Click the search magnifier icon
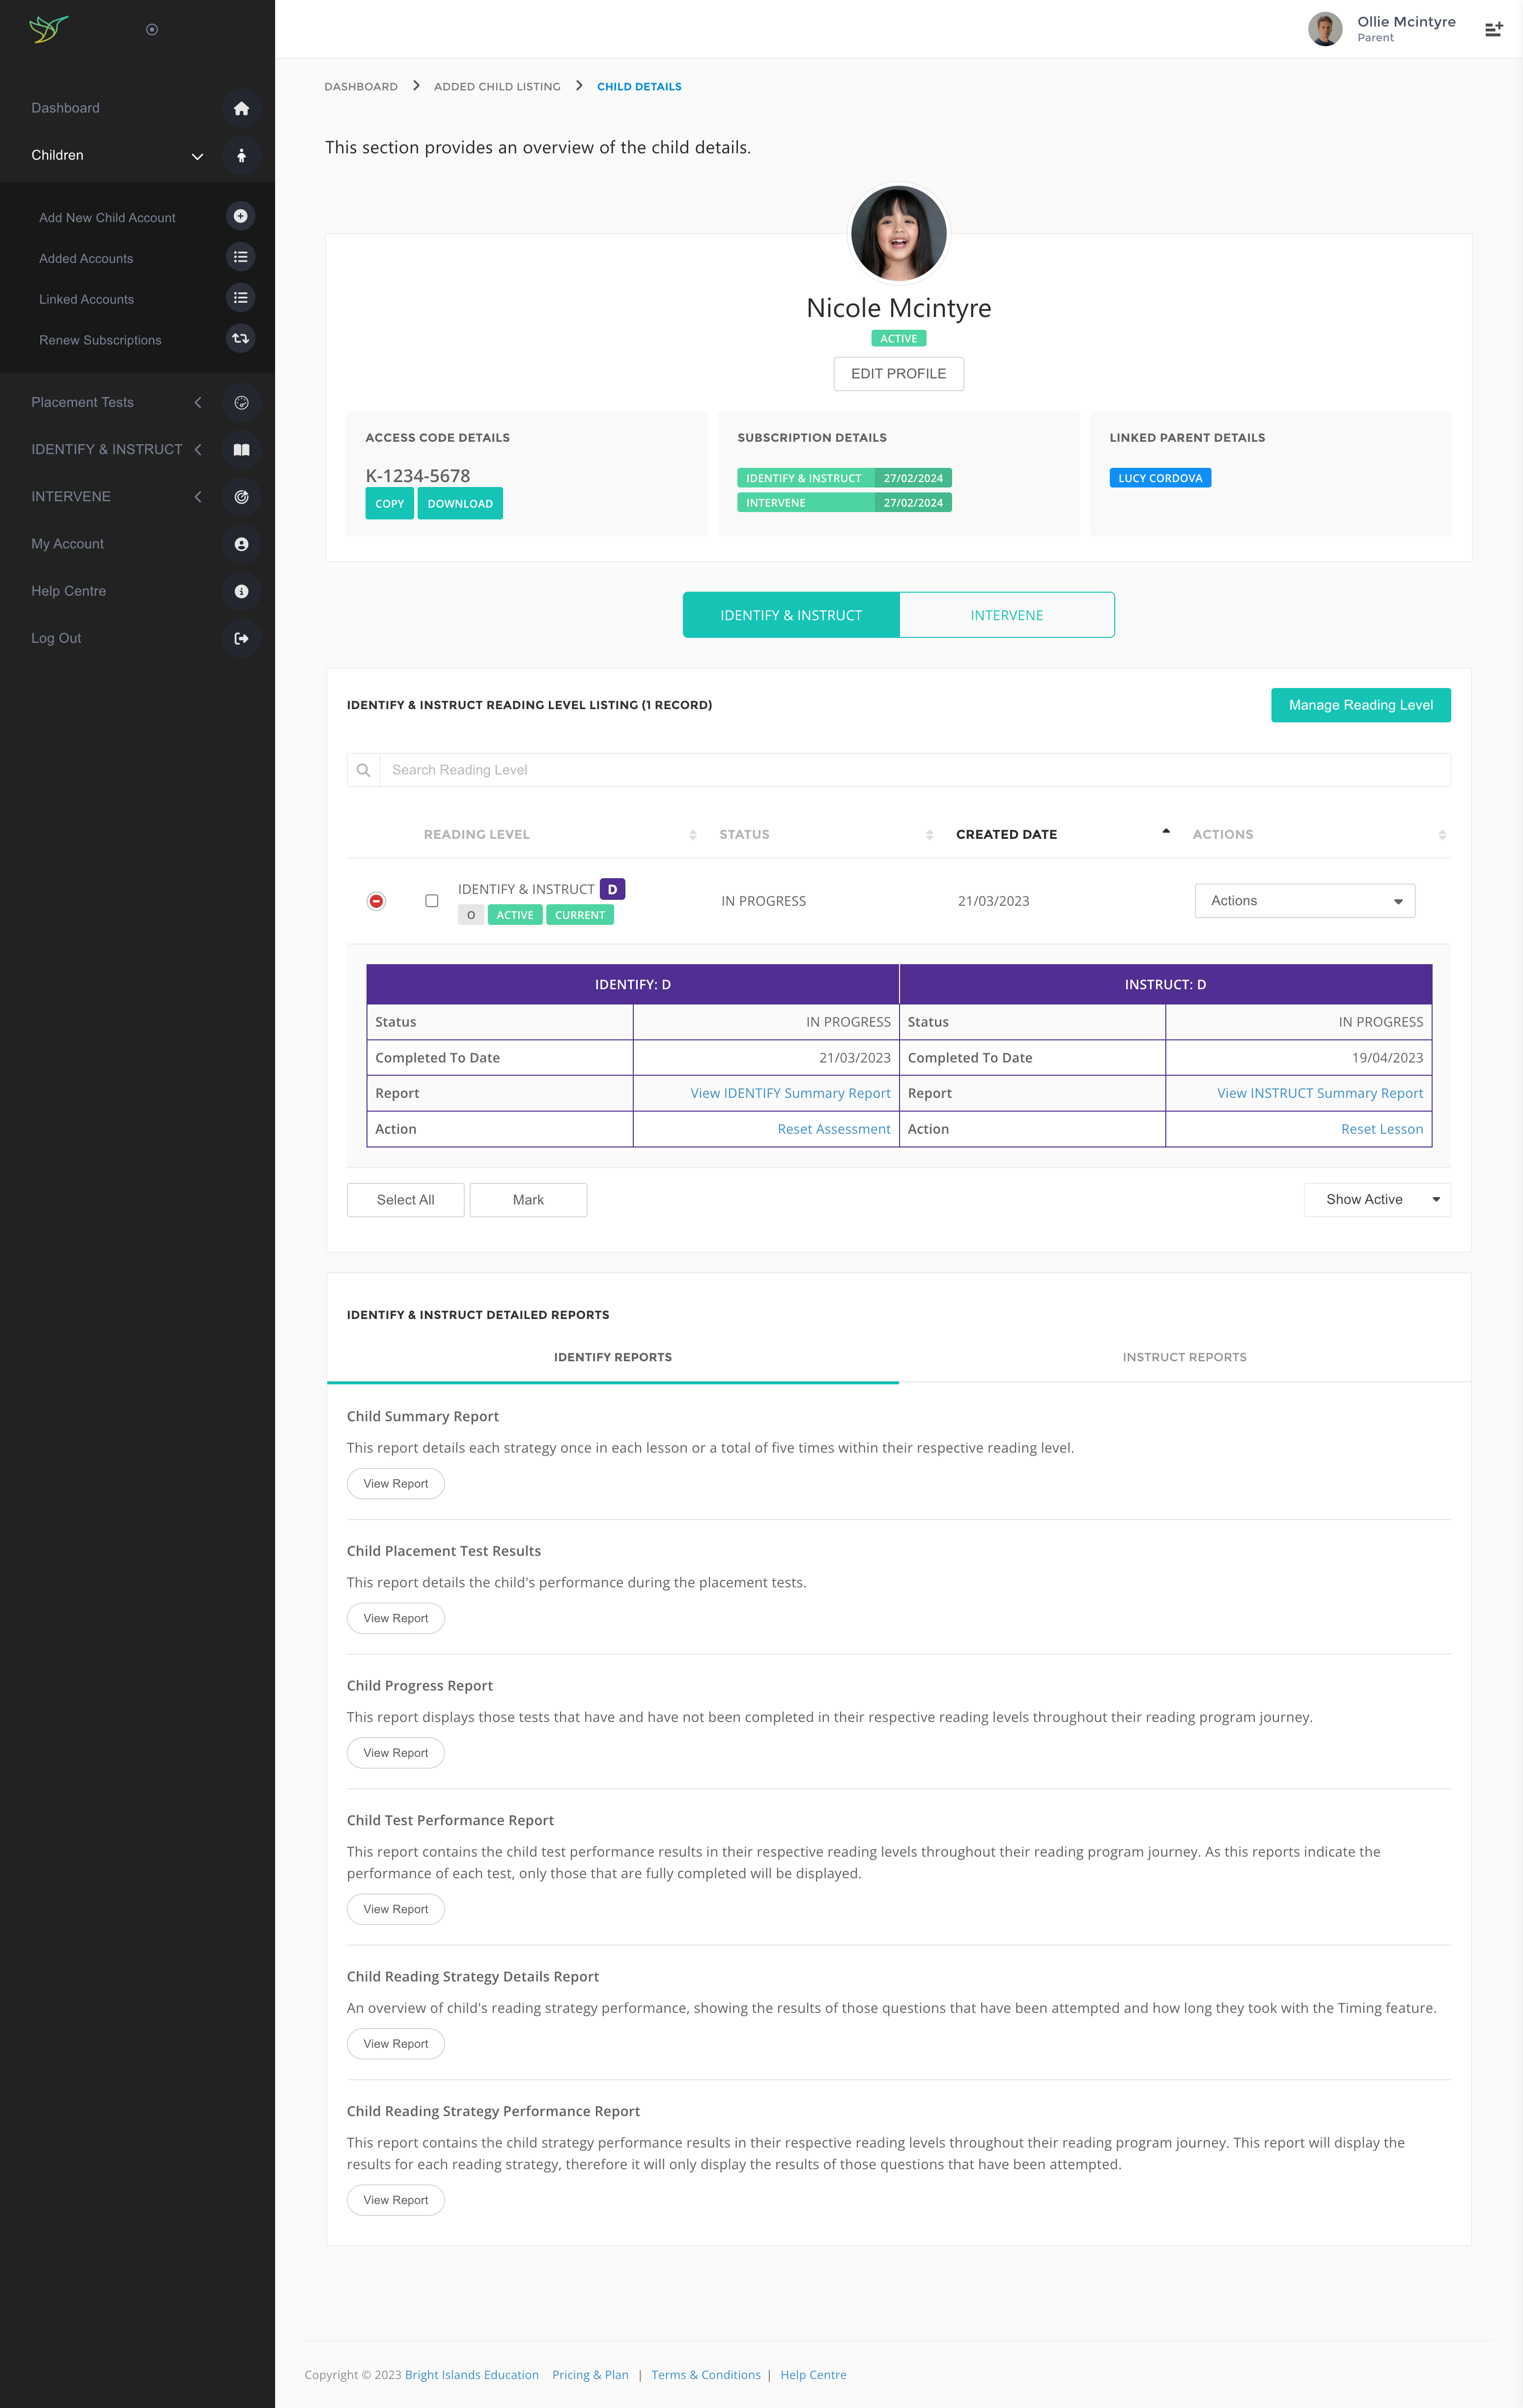 (363, 770)
